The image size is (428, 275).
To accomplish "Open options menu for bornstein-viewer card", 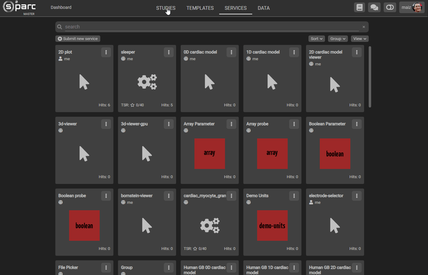I will click(169, 196).
